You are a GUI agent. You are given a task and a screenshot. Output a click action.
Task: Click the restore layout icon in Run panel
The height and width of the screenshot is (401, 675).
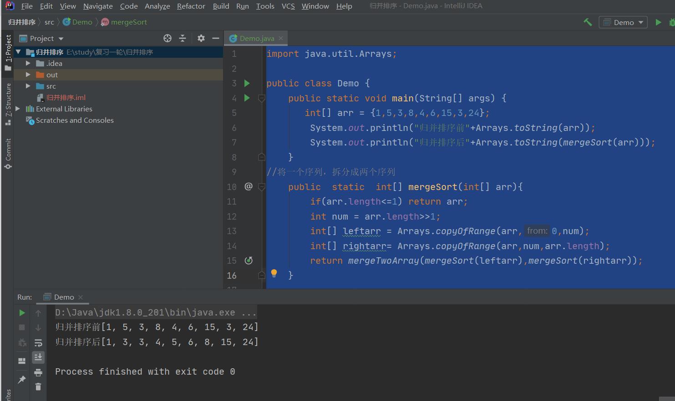pyautogui.click(x=22, y=361)
